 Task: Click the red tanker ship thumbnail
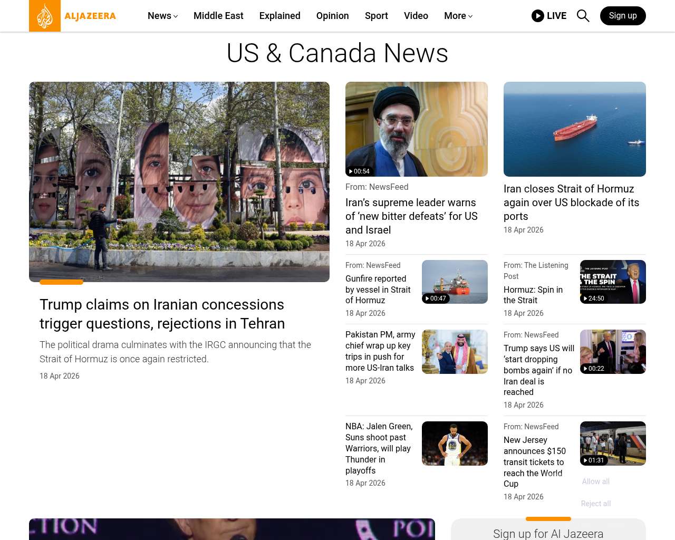pos(574,129)
